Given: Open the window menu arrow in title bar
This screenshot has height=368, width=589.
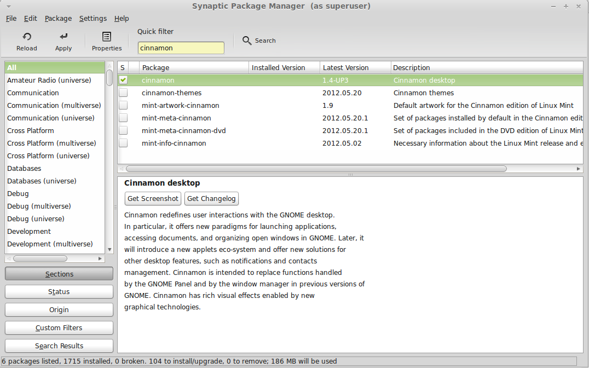Looking at the screenshot, I should (x=8, y=7).
